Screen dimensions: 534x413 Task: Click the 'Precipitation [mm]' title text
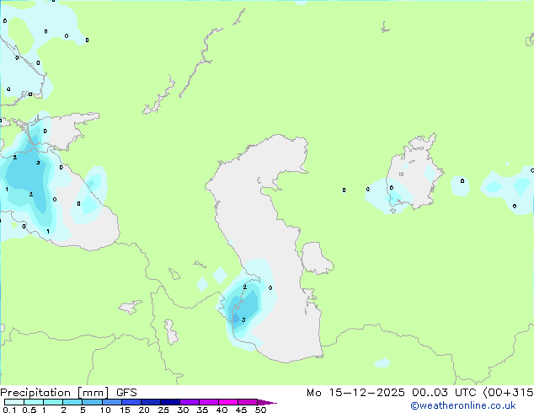click(54, 393)
